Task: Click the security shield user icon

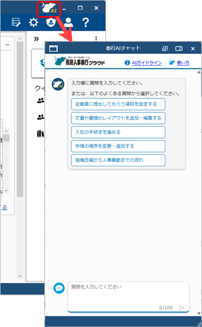Action: tap(50, 22)
